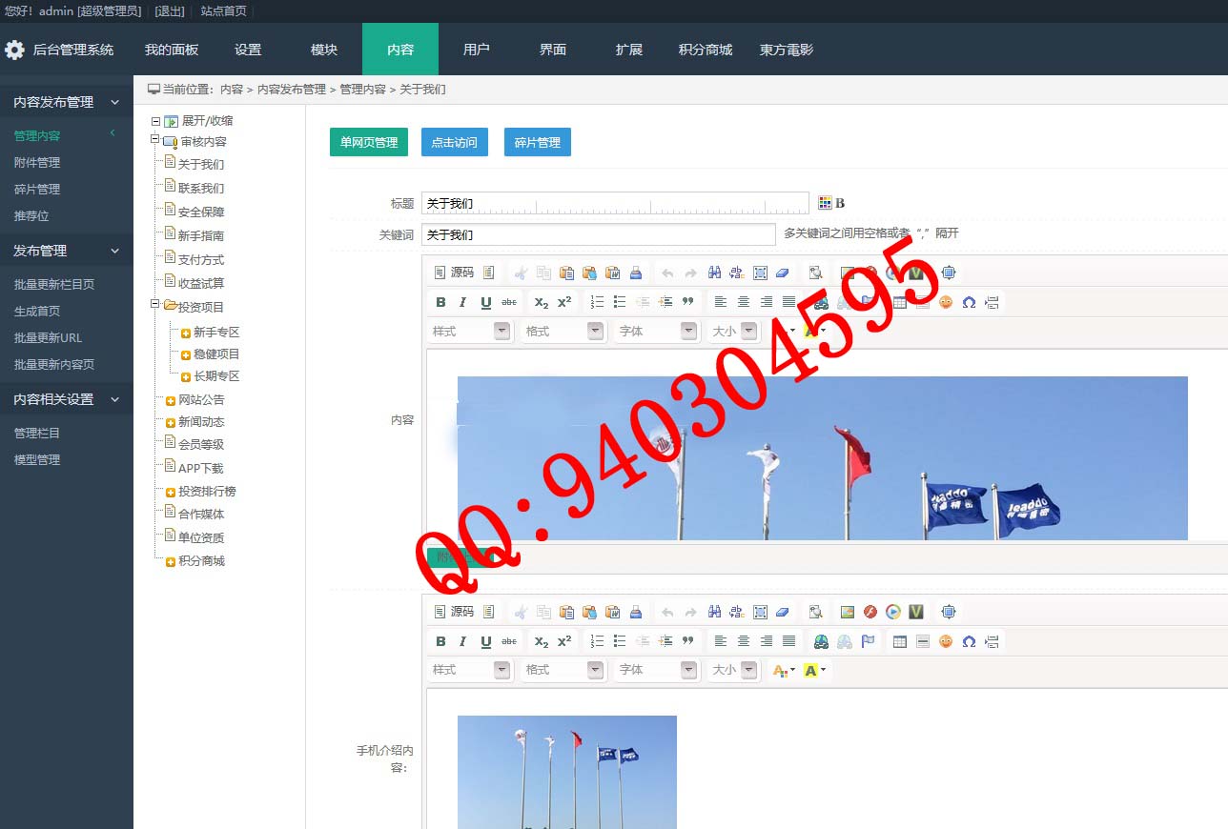Toggle 源码 source view in the upper editor
Image resolution: width=1228 pixels, height=829 pixels.
(454, 273)
